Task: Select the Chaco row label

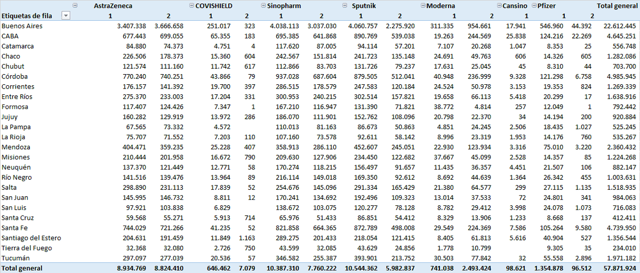Action: tap(11, 56)
